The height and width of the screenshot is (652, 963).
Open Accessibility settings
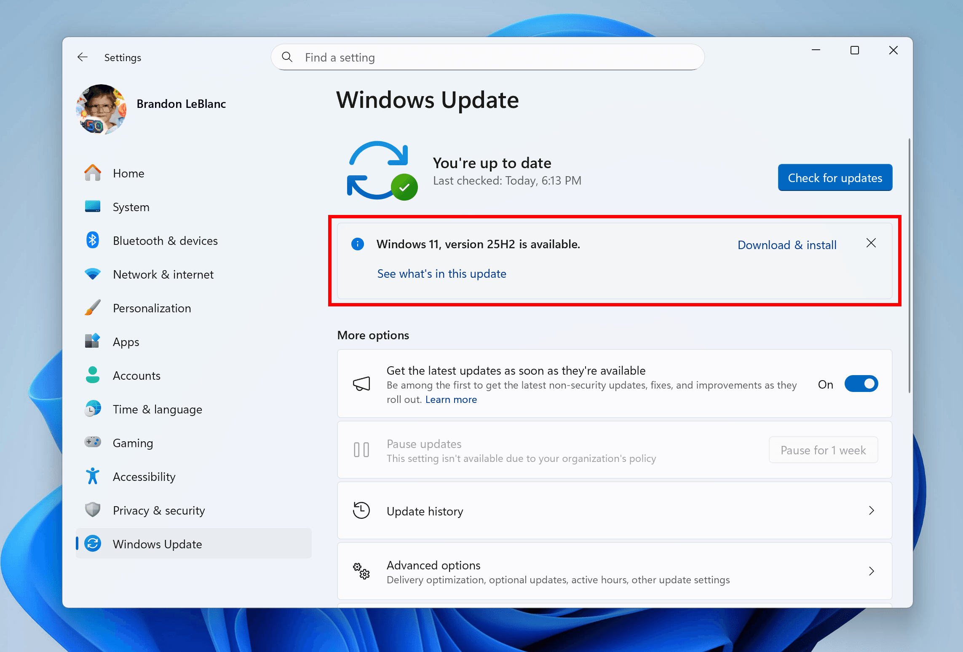[x=144, y=477]
